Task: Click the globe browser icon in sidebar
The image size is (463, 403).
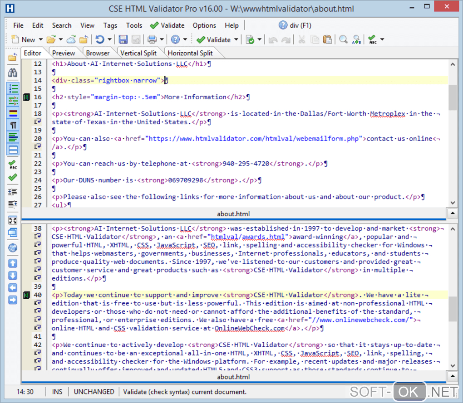Action: click(x=13, y=248)
